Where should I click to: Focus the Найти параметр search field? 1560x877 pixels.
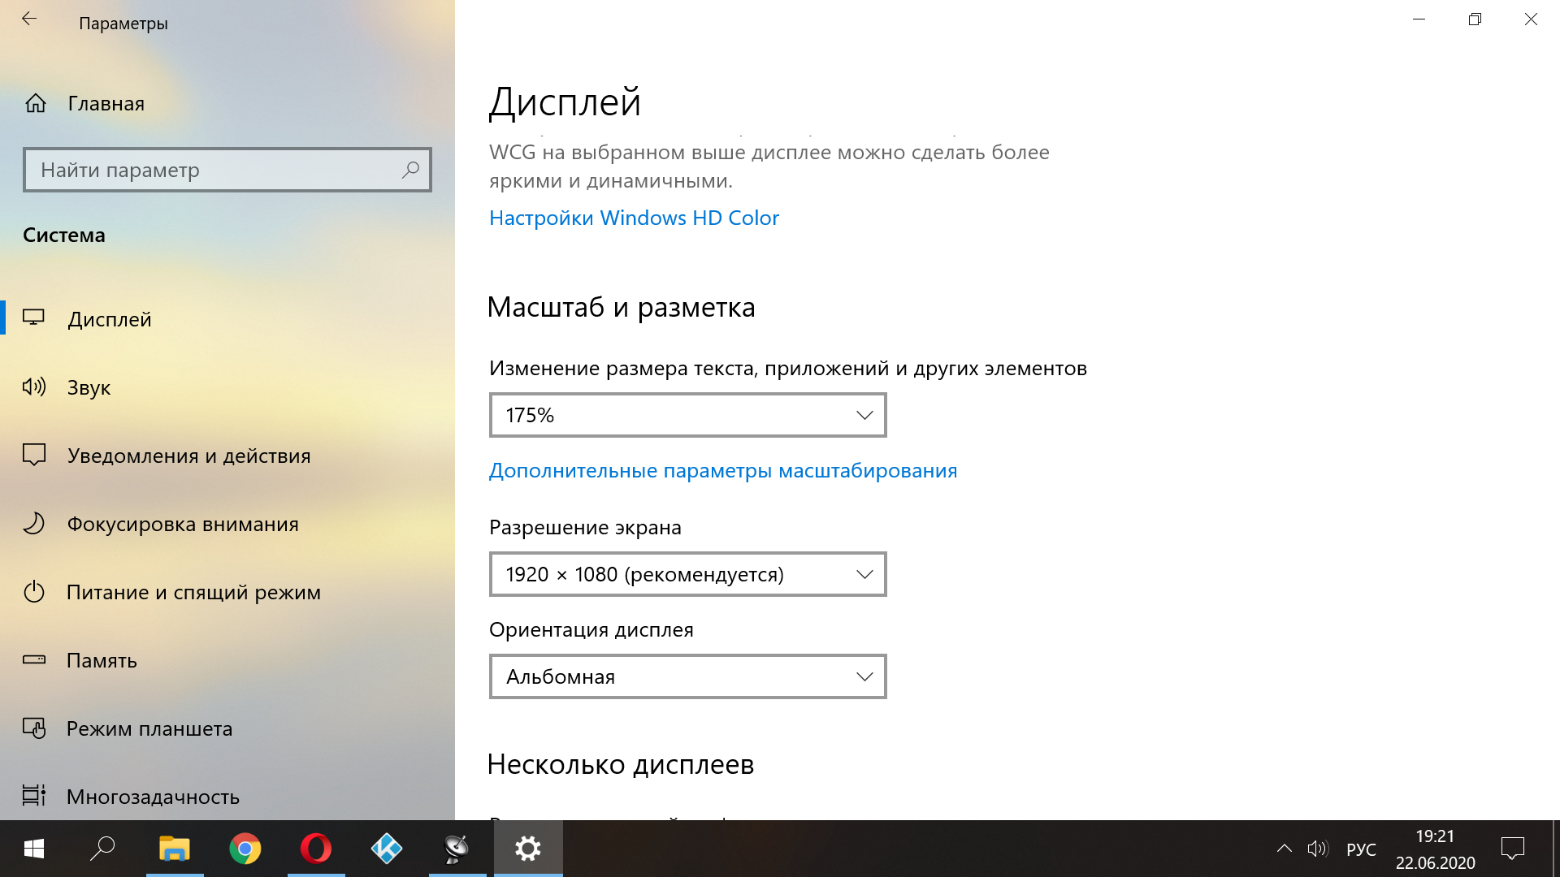coord(211,170)
